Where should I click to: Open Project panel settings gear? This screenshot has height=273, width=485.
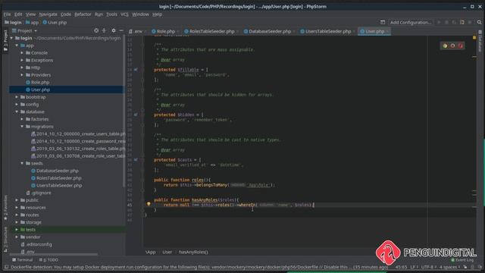[114, 30]
